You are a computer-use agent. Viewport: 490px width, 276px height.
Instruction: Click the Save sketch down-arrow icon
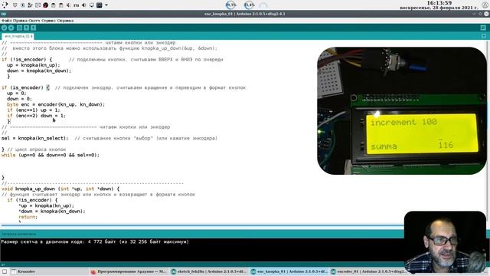[x=33, y=28]
